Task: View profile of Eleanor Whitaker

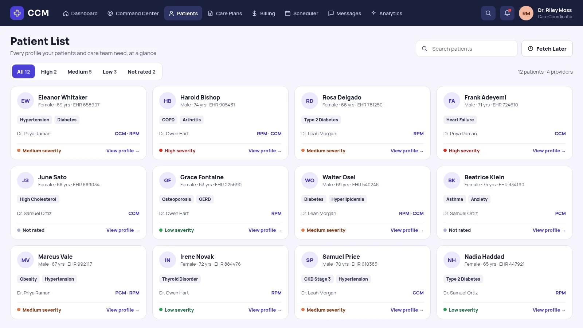Action: pos(123,151)
